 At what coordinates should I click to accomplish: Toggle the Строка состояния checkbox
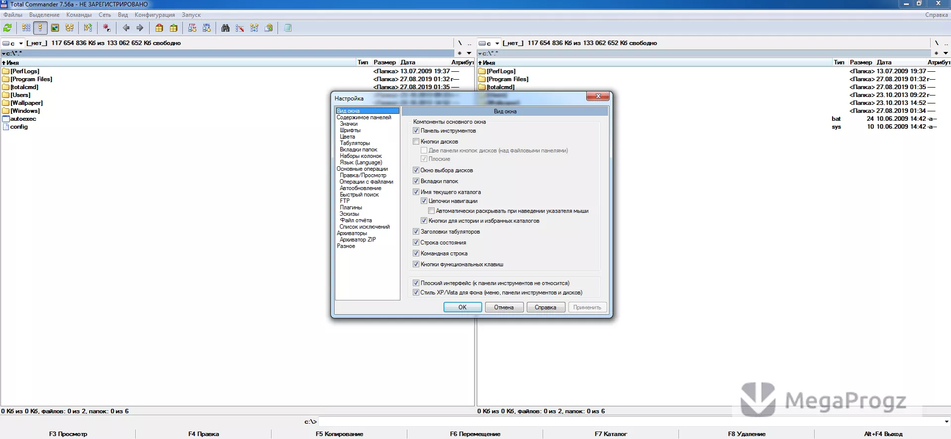tap(416, 243)
